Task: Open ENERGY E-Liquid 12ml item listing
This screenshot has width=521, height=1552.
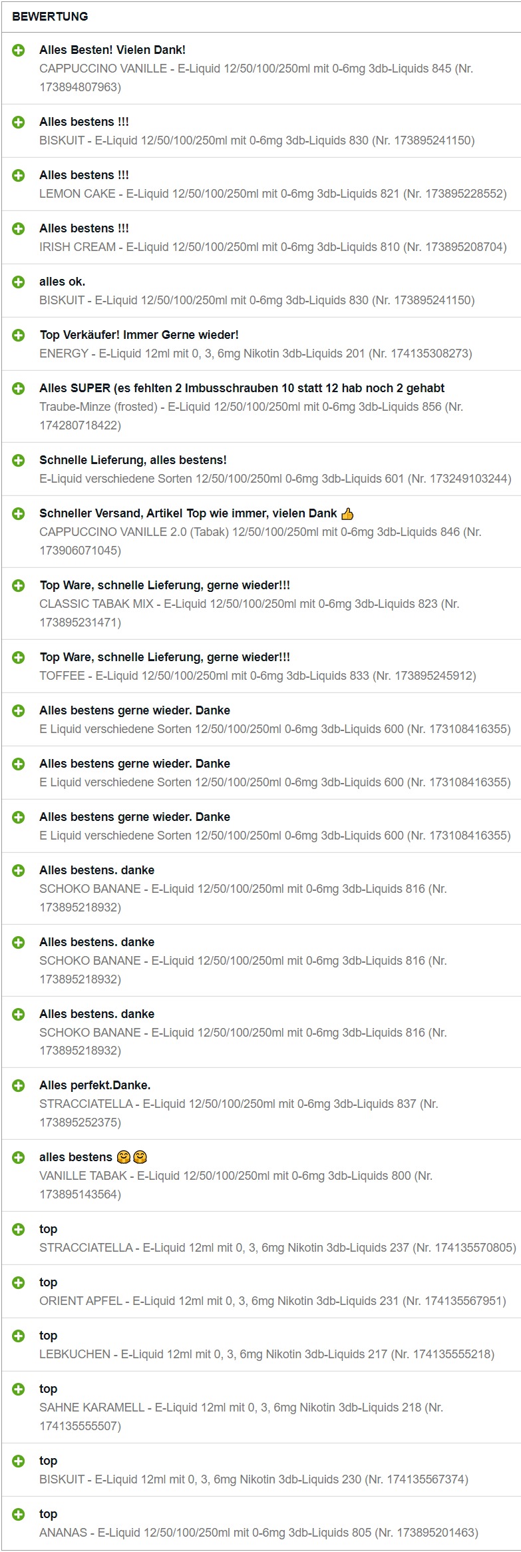Action: [256, 354]
